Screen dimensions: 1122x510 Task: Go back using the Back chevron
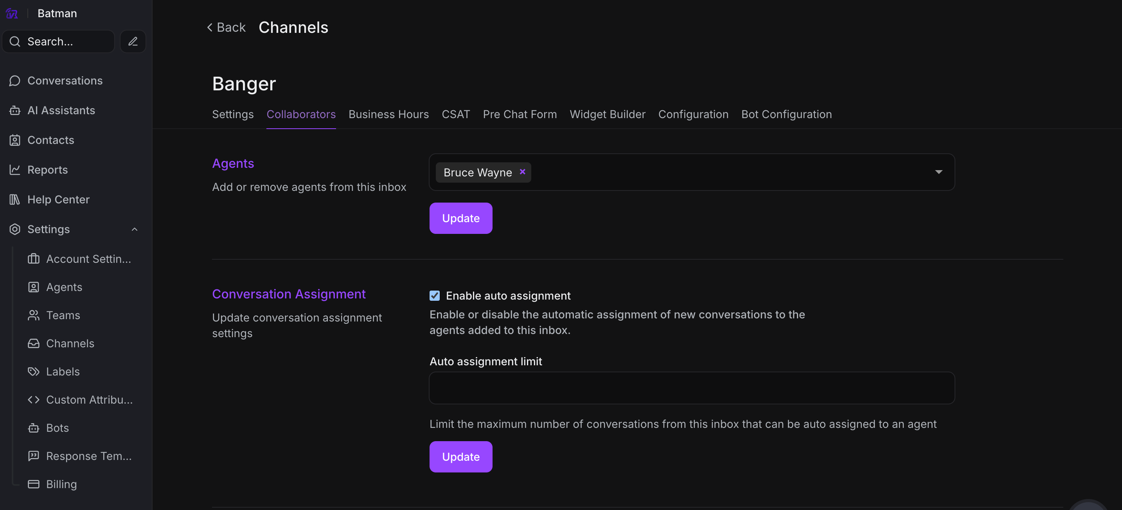pos(210,27)
